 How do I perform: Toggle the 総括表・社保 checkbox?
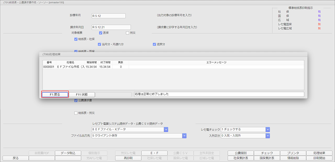click(x=76, y=39)
